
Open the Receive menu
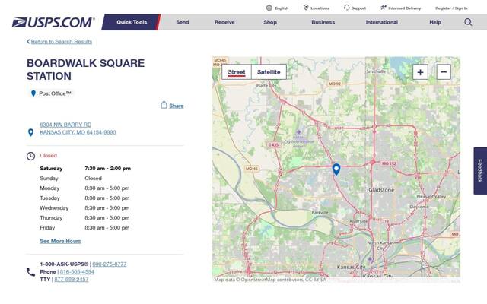tap(224, 22)
